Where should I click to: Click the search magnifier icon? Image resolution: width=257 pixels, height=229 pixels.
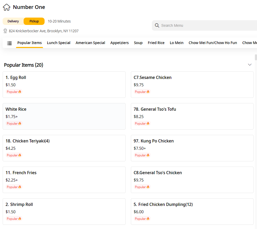[157, 25]
